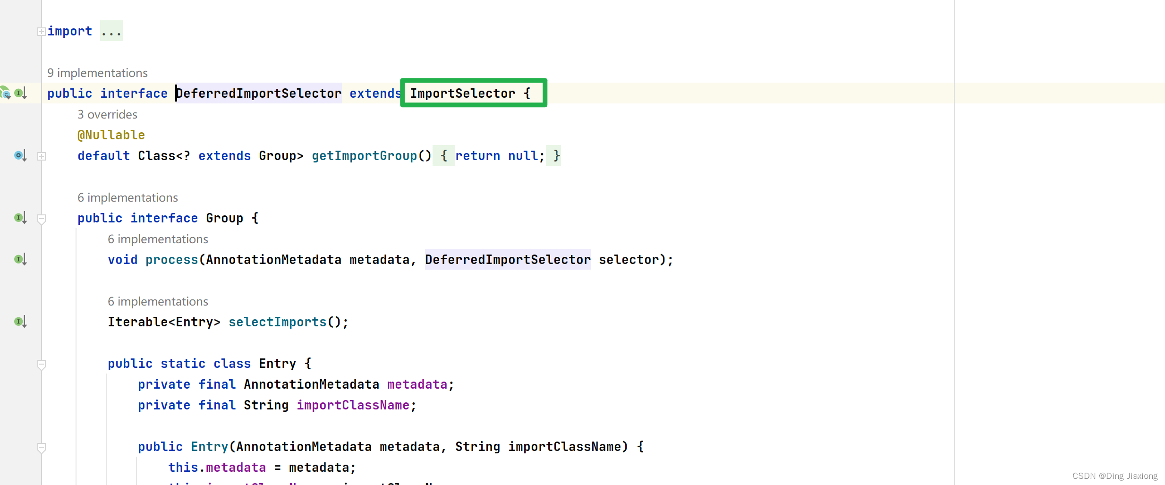This screenshot has height=485, width=1165.
Task: Click DeferredImportSelector parameter type in process
Action: [x=508, y=260]
